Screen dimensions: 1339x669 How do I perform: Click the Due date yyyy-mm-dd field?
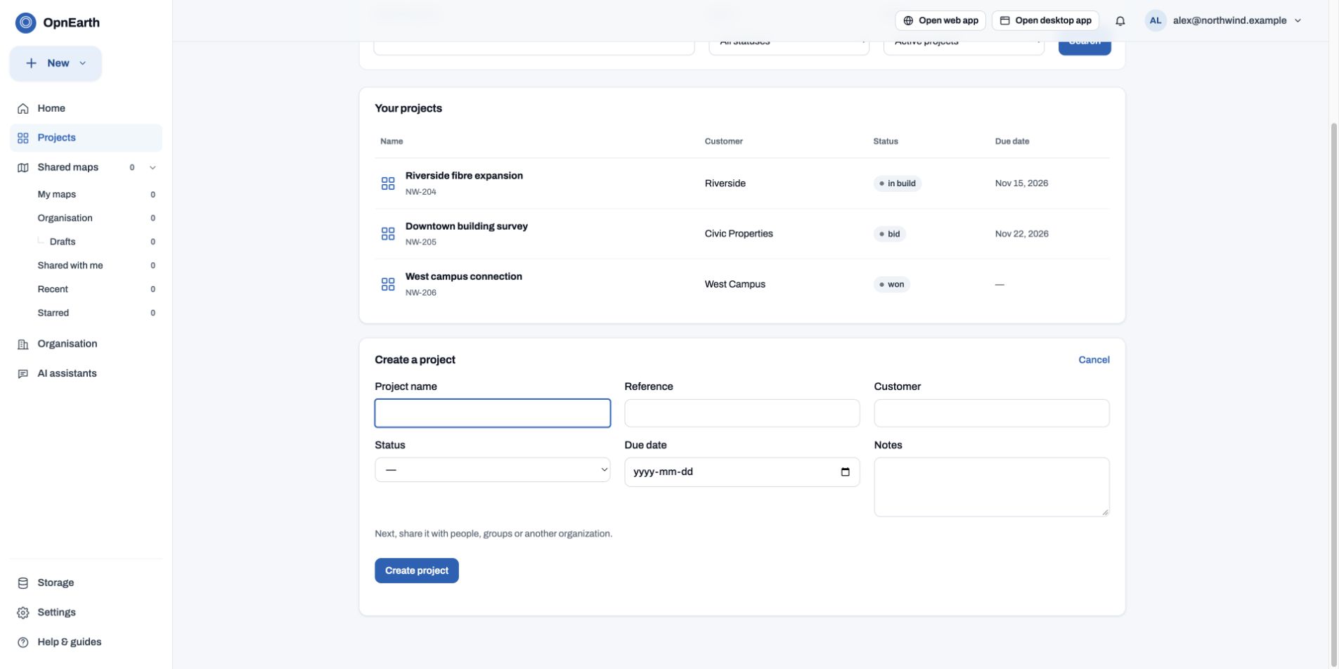(742, 472)
